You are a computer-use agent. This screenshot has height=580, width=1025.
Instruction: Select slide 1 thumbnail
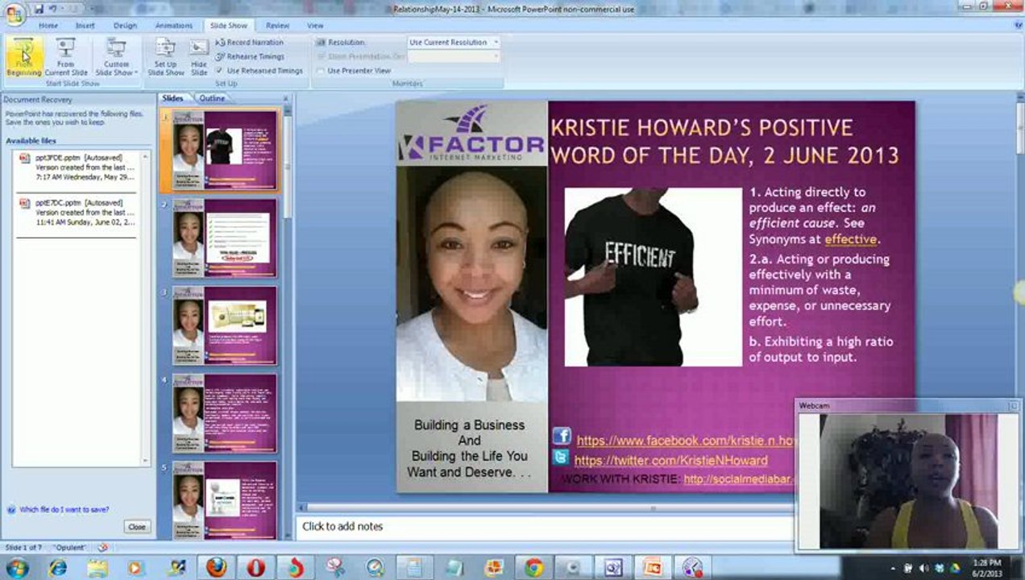point(224,150)
